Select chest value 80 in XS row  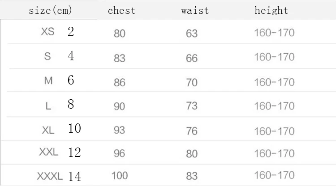(120, 34)
